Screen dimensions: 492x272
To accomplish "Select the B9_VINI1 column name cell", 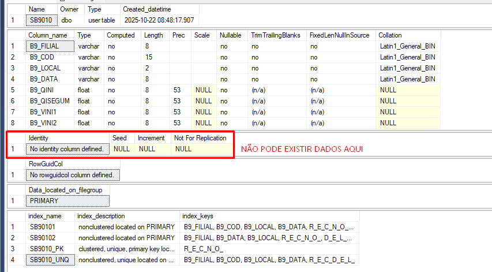I will (x=50, y=112).
